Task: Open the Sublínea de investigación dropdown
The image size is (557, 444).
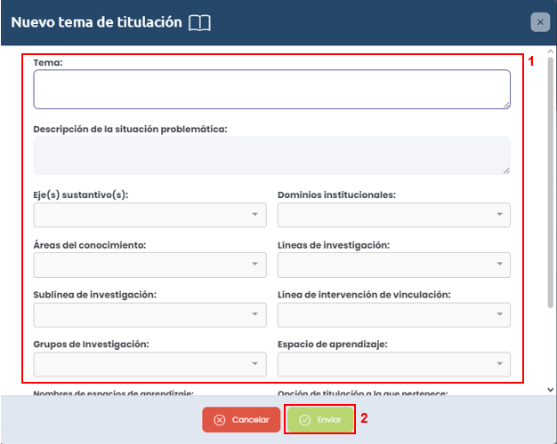Action: (x=149, y=314)
